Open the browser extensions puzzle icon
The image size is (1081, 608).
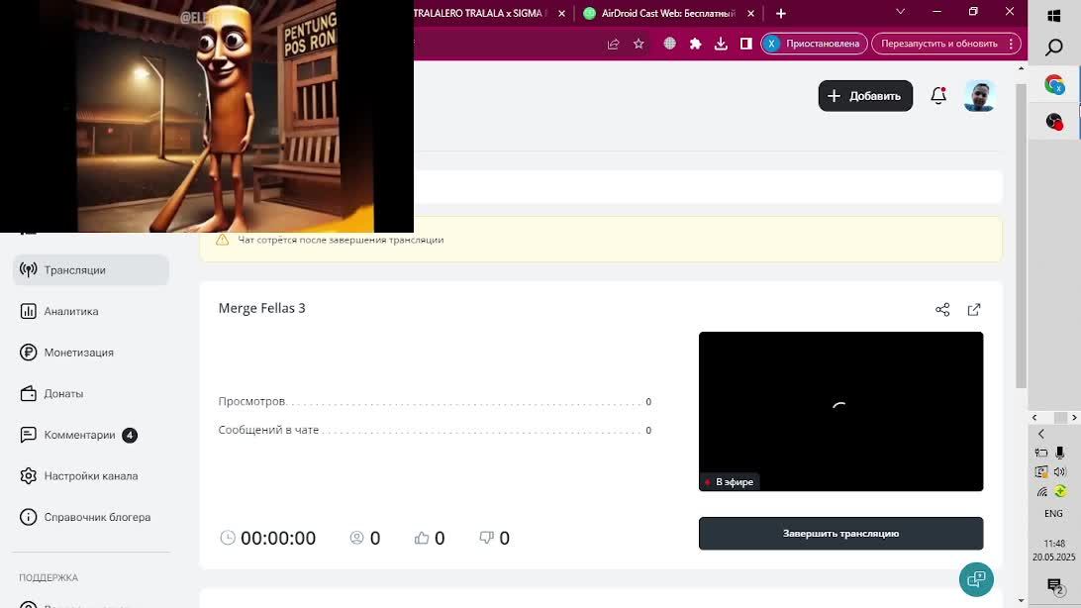tap(695, 44)
